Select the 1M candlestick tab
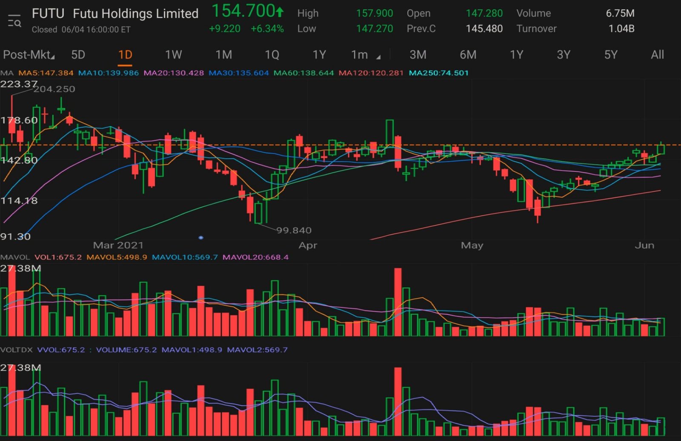Image resolution: width=681 pixels, height=441 pixels. [223, 55]
